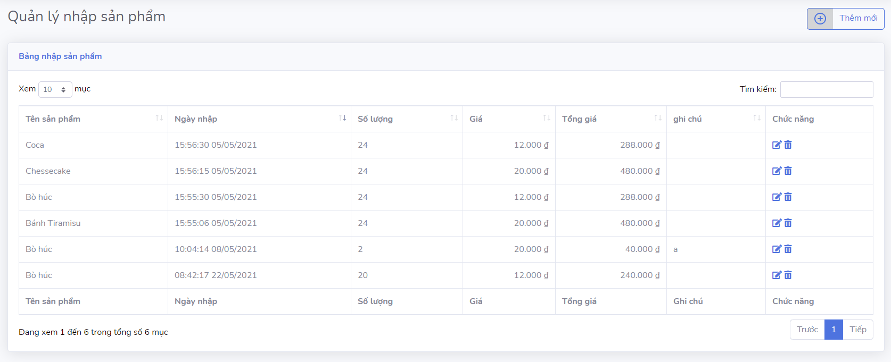The height and width of the screenshot is (362, 891).
Task: Sort by Tổng giá column header
Action: 611,119
